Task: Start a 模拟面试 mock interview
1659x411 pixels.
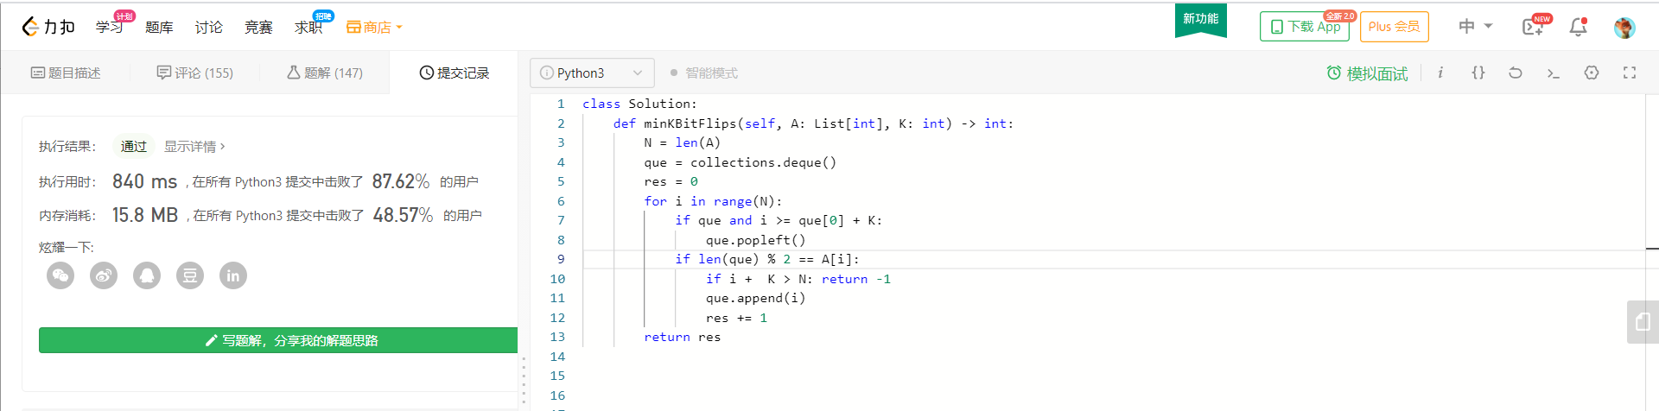Action: 1368,73
